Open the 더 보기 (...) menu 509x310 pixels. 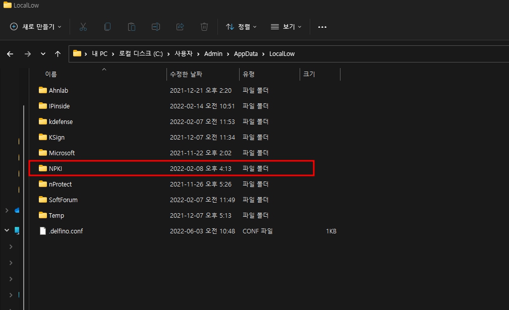(322, 27)
